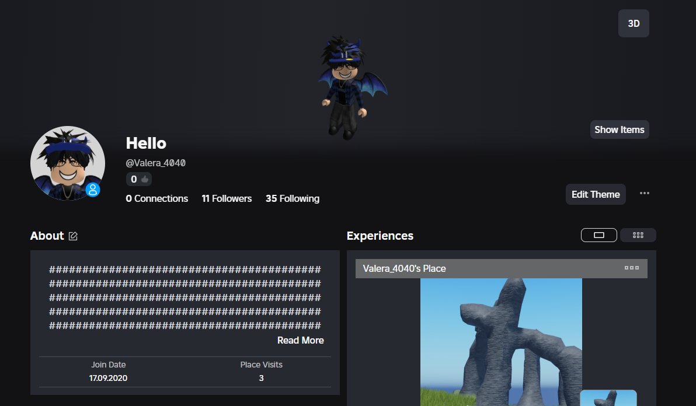Open Valera_4040's Place options menu

(x=631, y=268)
